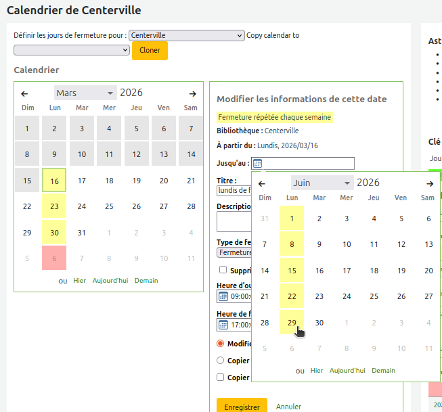Image resolution: width=442 pixels, height=412 pixels.
Task: Click the Annuler link
Action: click(x=288, y=407)
